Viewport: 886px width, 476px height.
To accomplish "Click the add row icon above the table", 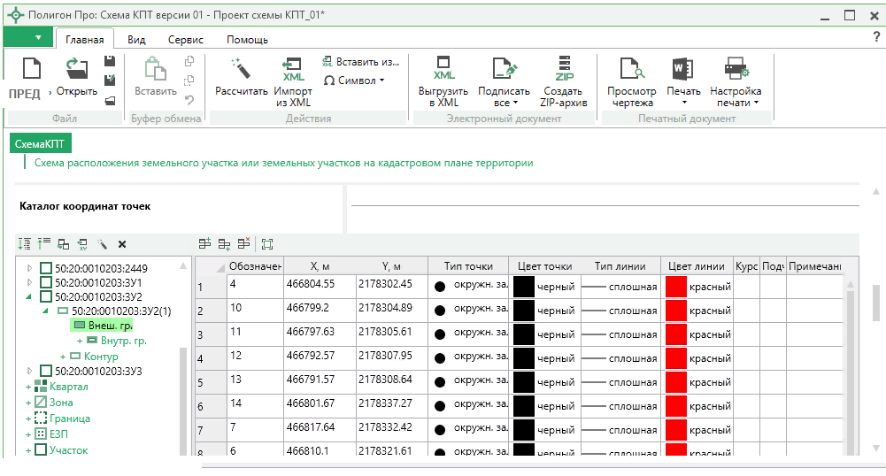I will click(x=205, y=244).
